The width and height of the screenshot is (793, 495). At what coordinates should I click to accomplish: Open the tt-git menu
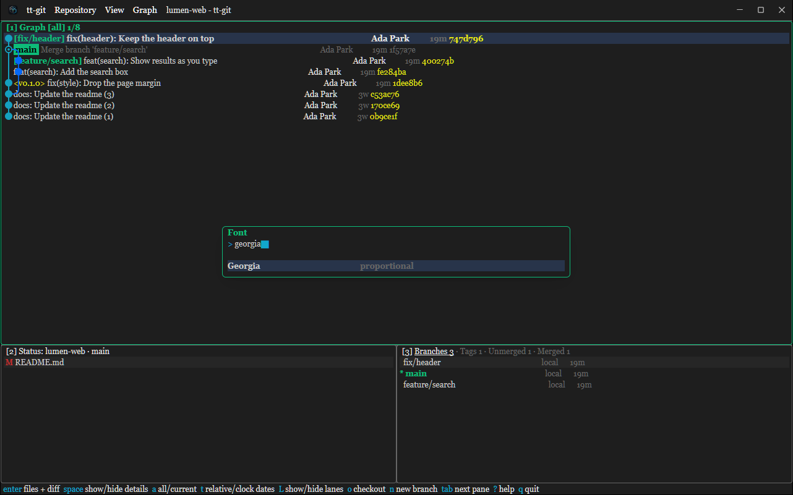tap(36, 10)
